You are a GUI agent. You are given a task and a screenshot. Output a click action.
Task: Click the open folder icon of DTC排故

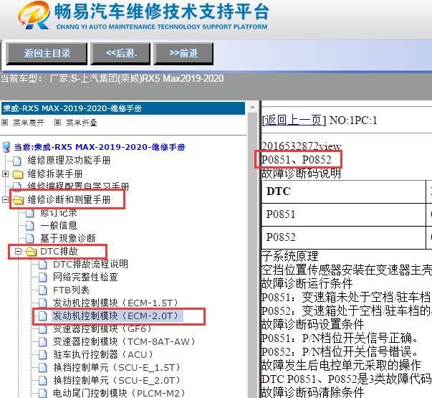click(x=31, y=252)
